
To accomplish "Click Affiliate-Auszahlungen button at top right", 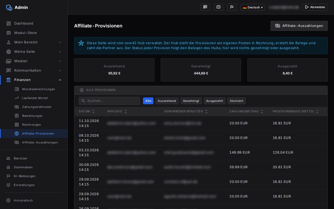I will [x=299, y=26].
